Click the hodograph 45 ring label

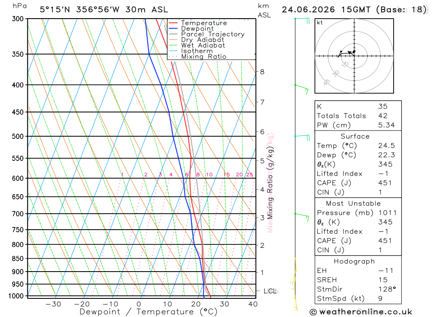pos(326,82)
